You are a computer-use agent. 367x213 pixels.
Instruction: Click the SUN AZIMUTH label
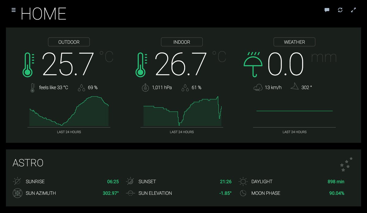click(x=41, y=193)
